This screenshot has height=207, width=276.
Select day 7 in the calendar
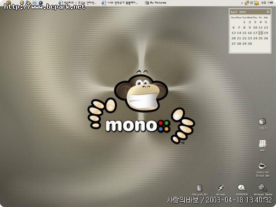pos(239,28)
